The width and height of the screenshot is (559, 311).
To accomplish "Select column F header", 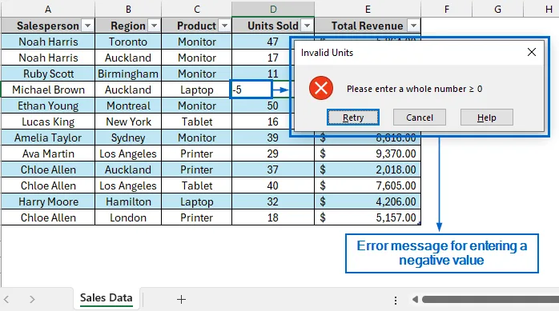I will pos(447,10).
